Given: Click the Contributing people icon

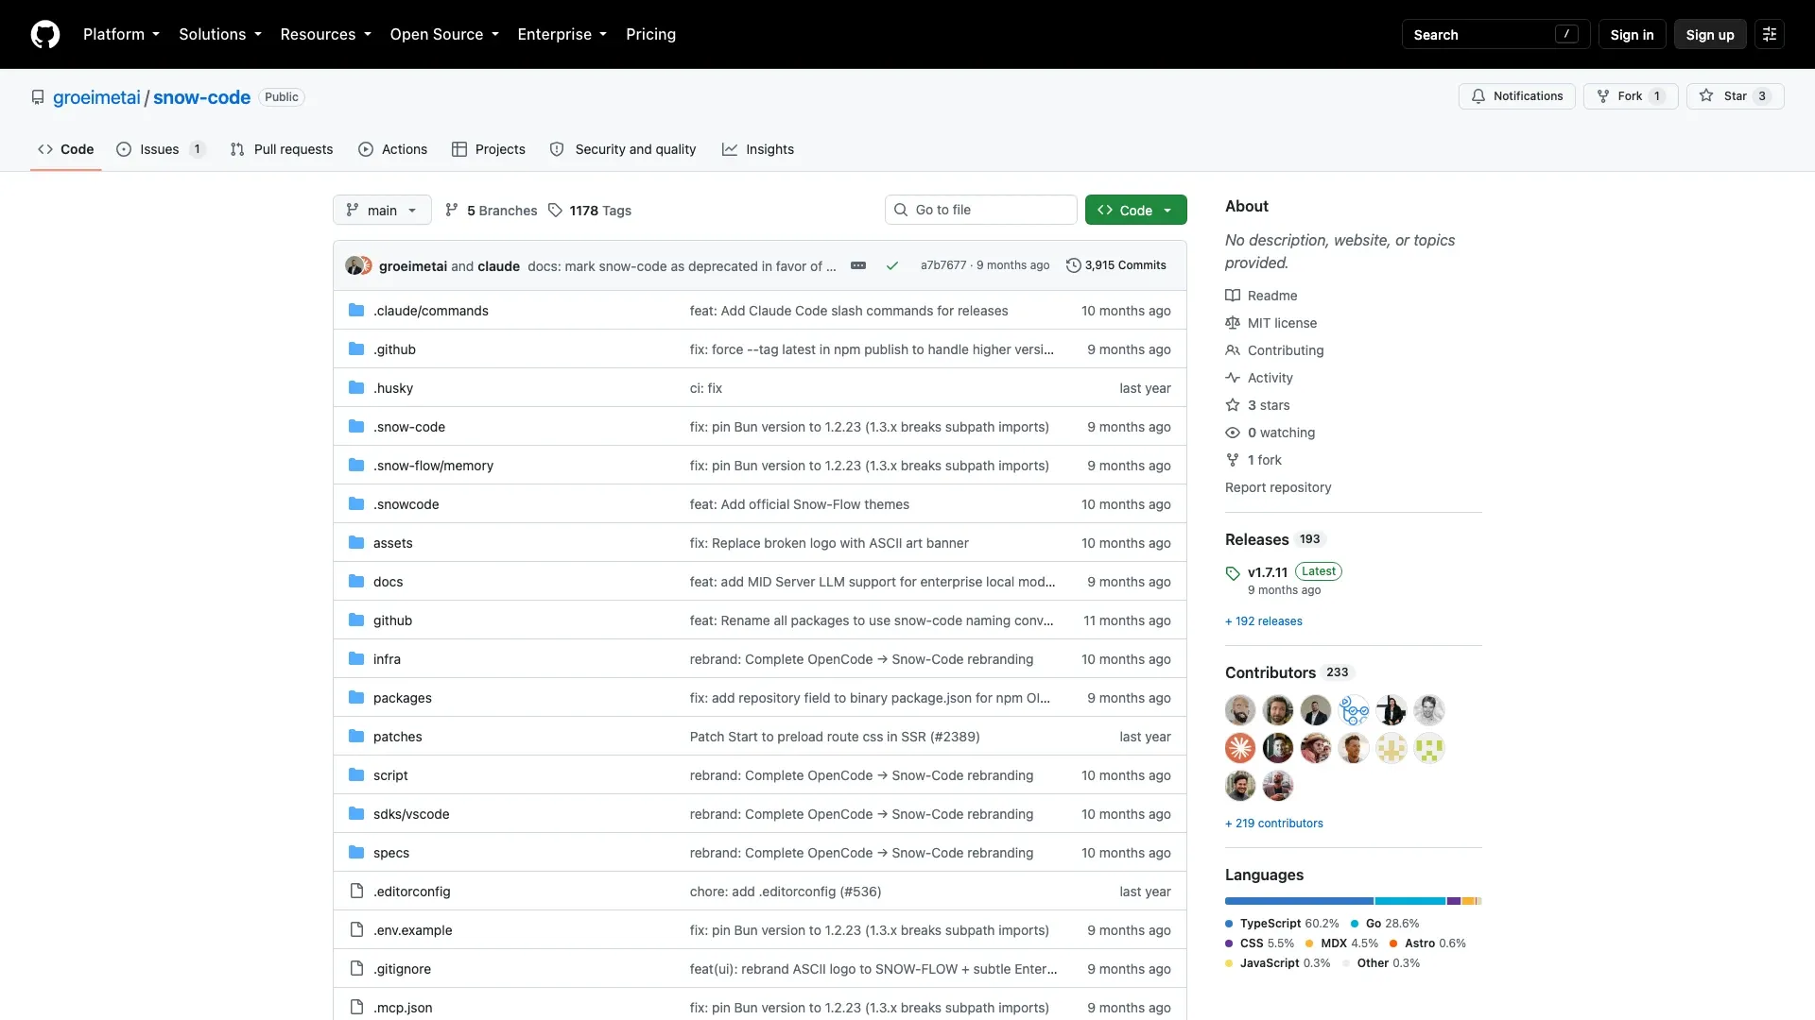Looking at the screenshot, I should coord(1233,350).
